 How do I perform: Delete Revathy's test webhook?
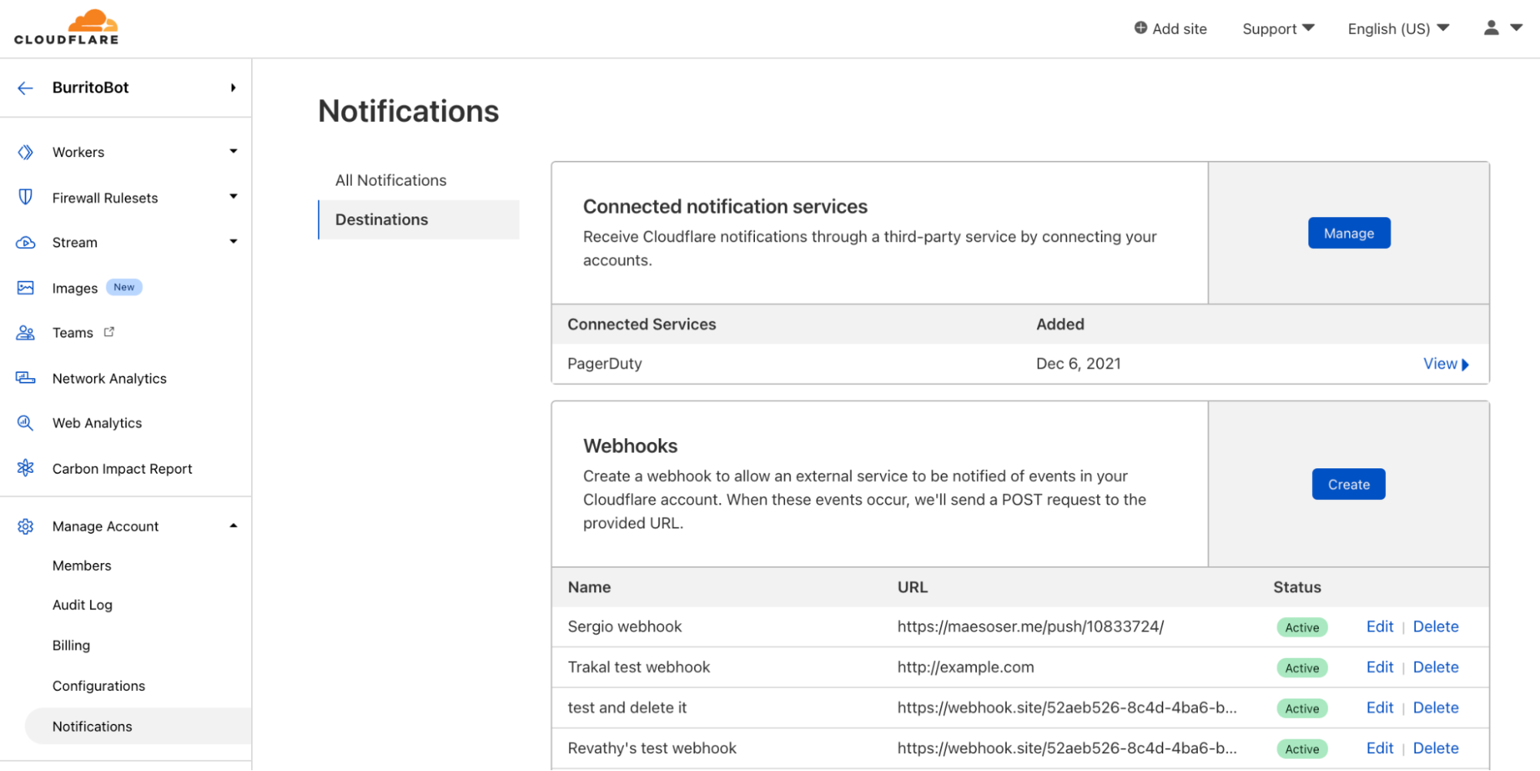click(1435, 748)
